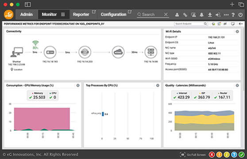Click the colorful chart icon in page toolbar

pos(219,24)
